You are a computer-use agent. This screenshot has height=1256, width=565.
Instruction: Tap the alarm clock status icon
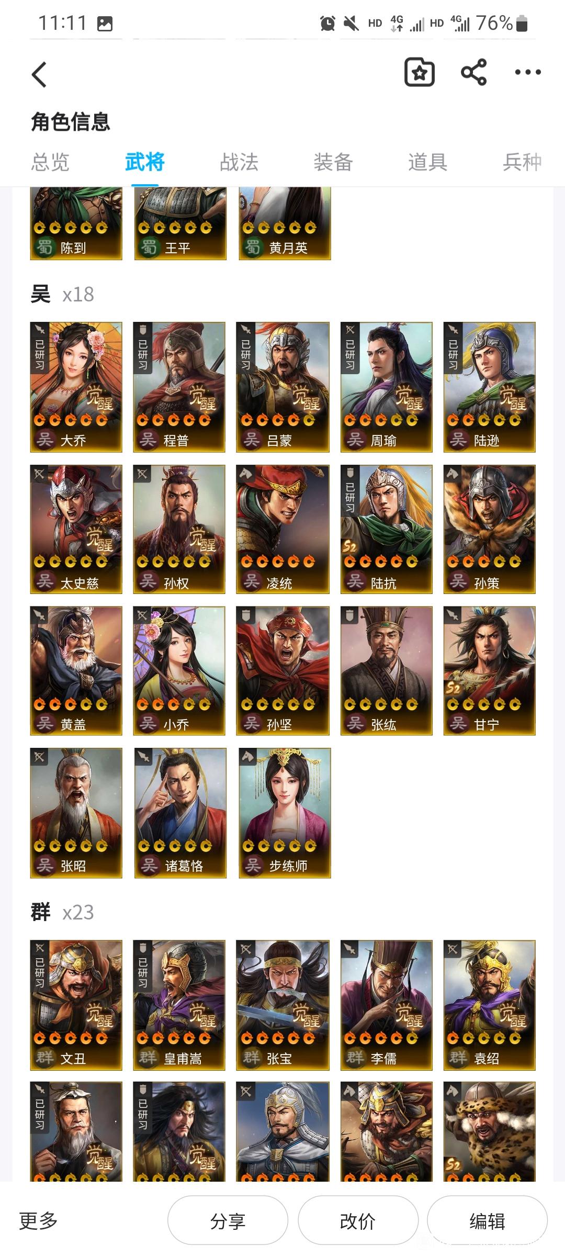327,23
